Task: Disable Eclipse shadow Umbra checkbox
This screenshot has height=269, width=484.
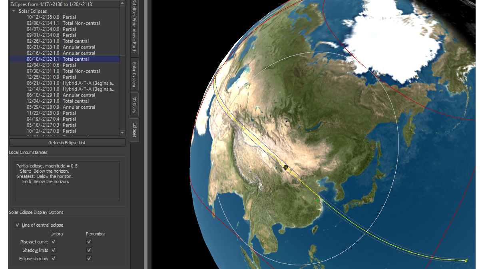Action: coord(54,259)
